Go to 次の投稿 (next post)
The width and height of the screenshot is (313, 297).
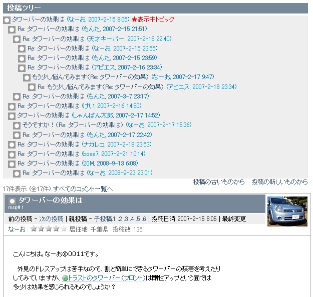coord(52,219)
